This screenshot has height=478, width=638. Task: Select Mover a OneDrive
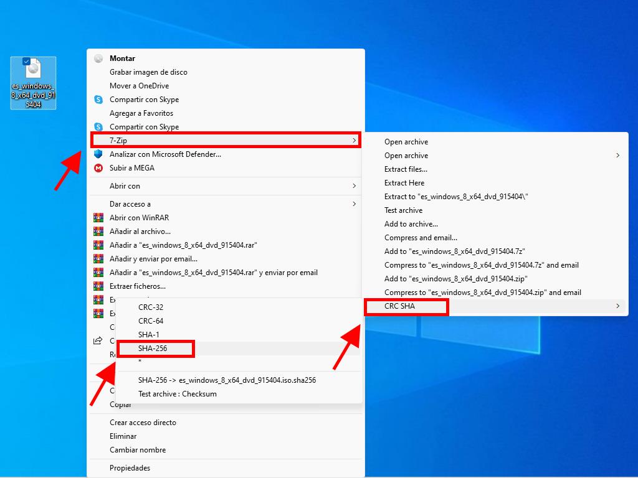[x=139, y=86]
